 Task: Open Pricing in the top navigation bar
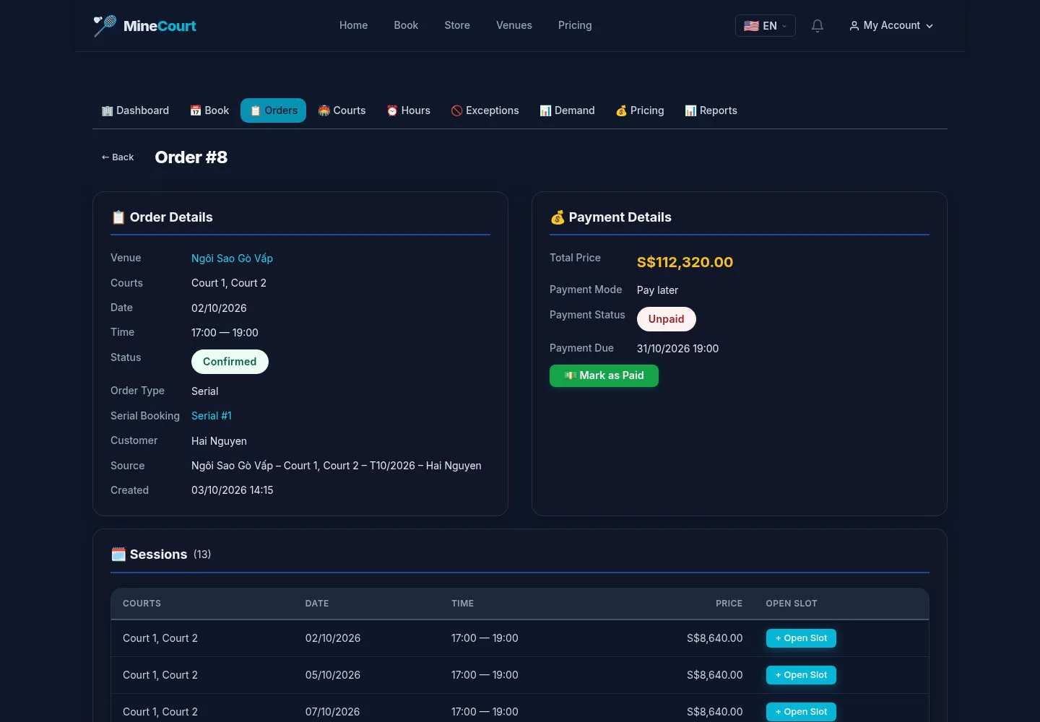[575, 25]
